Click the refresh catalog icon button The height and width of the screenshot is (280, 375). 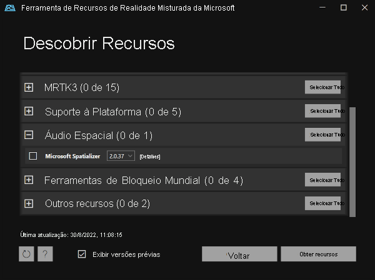[x=26, y=254]
